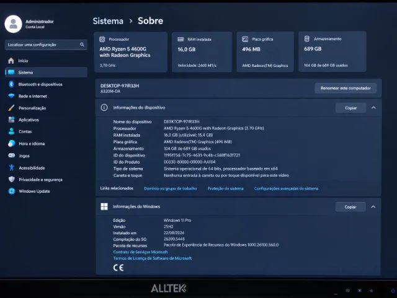This screenshot has height=298, width=397.
Task: Click Renomear este computador button
Action: (346, 88)
